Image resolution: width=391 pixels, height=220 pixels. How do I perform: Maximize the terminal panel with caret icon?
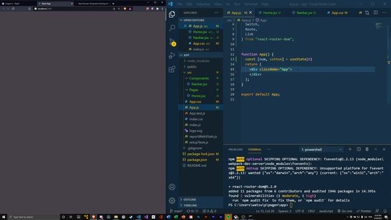[x=376, y=149]
